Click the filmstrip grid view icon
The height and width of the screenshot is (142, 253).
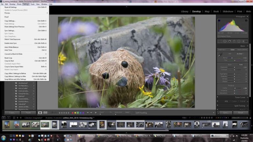click(x=14, y=118)
